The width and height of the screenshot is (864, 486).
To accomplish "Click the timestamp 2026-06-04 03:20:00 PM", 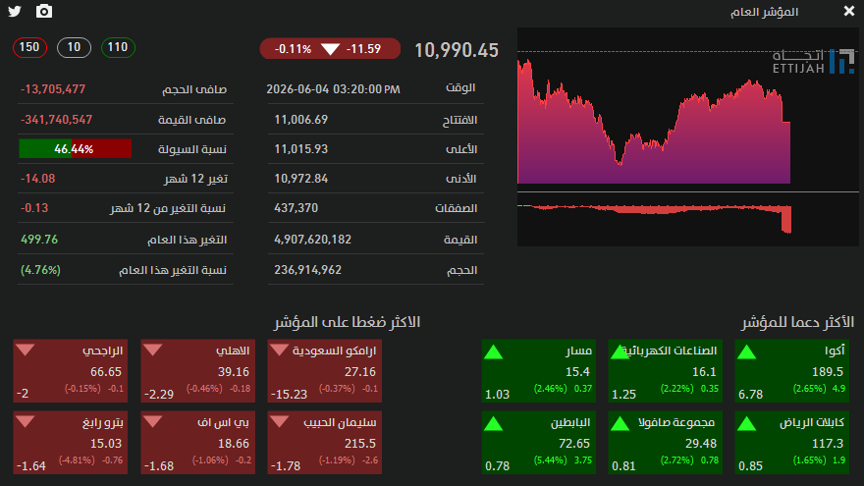I will [333, 89].
